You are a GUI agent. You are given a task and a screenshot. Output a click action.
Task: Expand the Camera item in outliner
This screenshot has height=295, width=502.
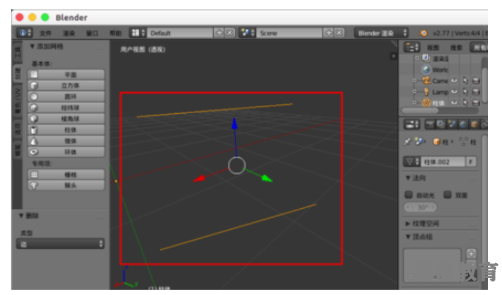pos(415,80)
